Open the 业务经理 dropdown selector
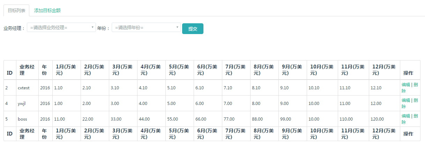Viewport: 425px width, 147px height. (x=61, y=27)
